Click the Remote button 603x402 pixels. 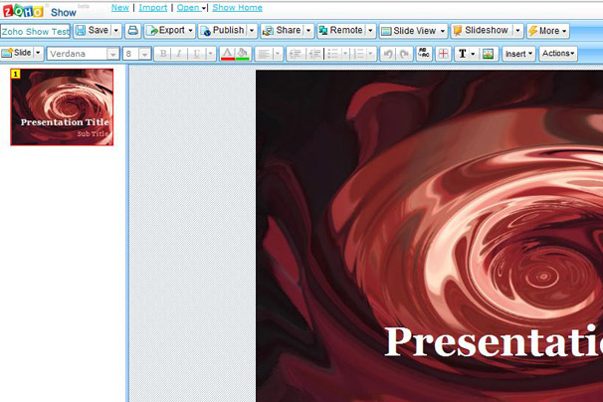[x=341, y=31]
